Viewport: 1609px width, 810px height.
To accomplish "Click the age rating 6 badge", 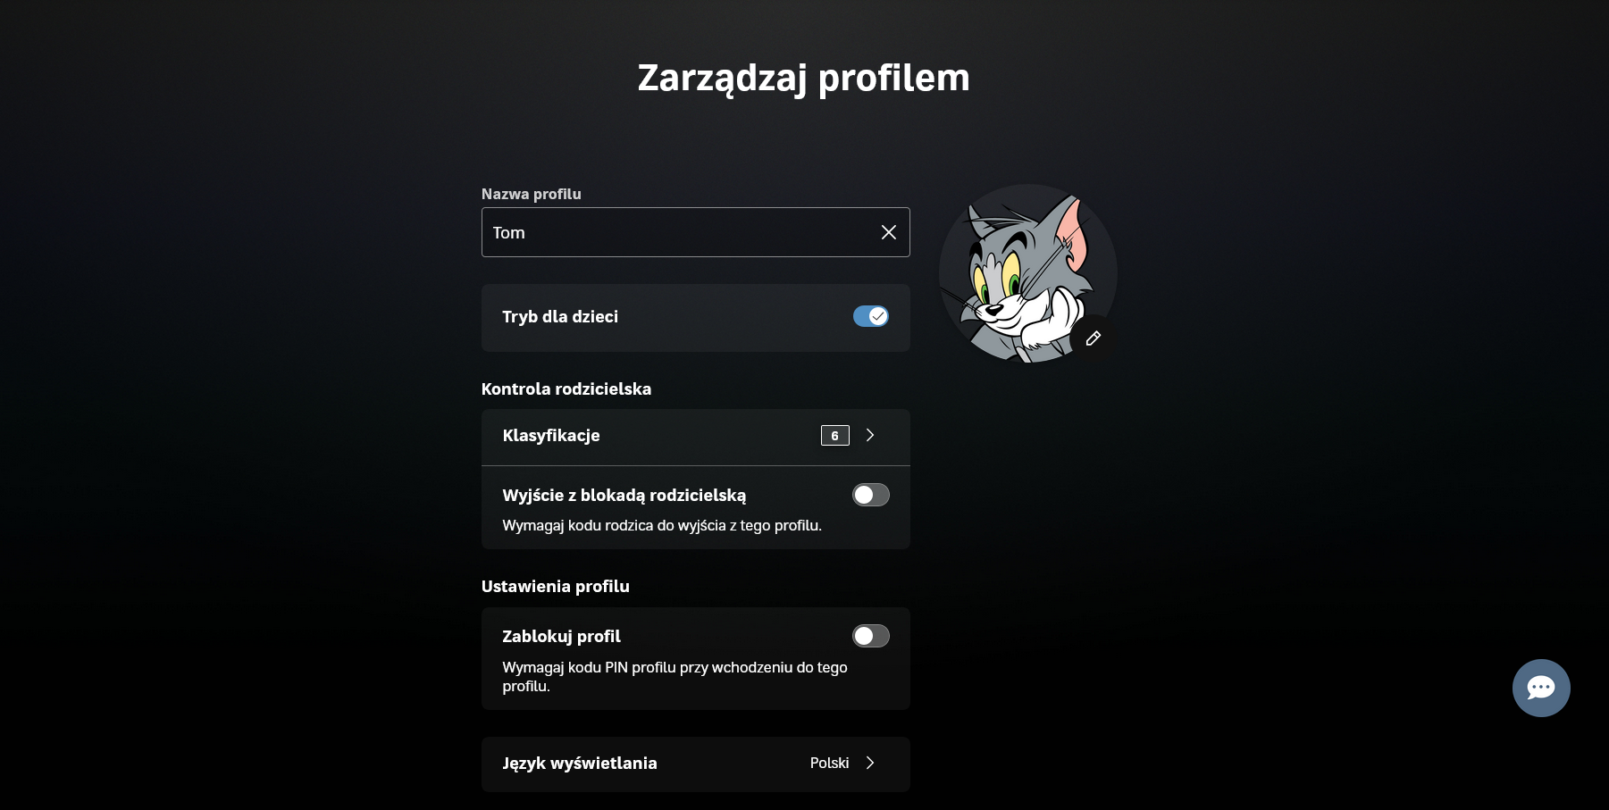I will pos(834,435).
